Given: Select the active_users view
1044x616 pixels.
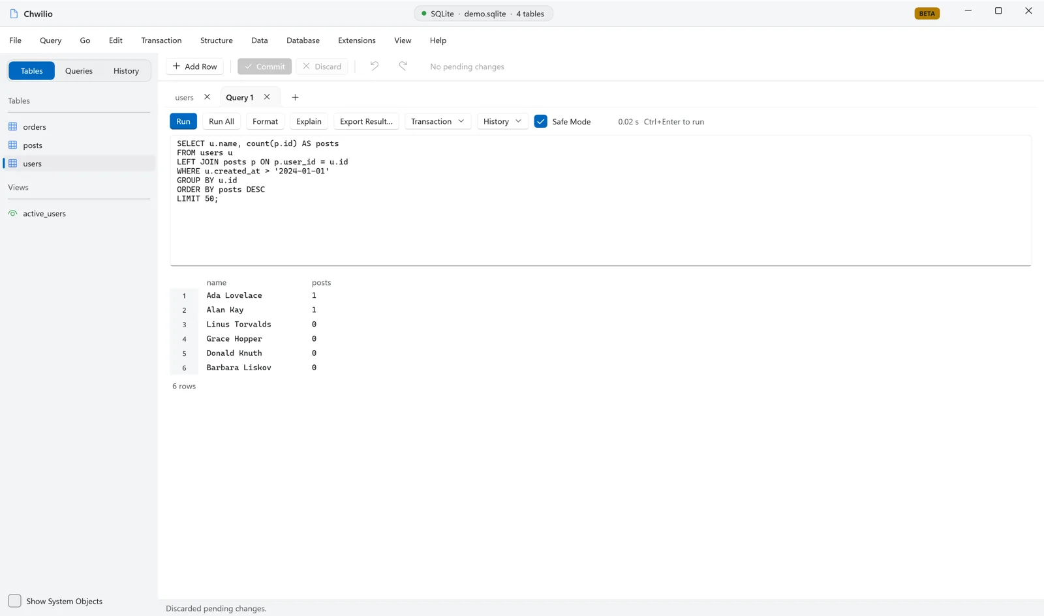Looking at the screenshot, I should (79, 213).
